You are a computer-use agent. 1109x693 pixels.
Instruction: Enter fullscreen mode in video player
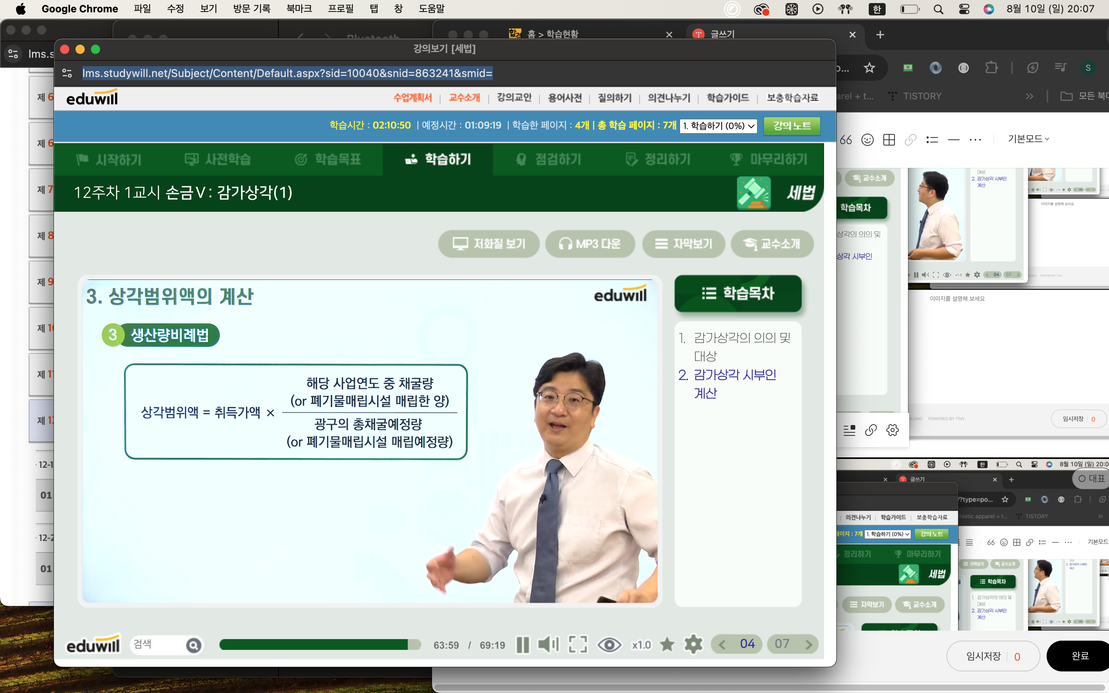[578, 644]
